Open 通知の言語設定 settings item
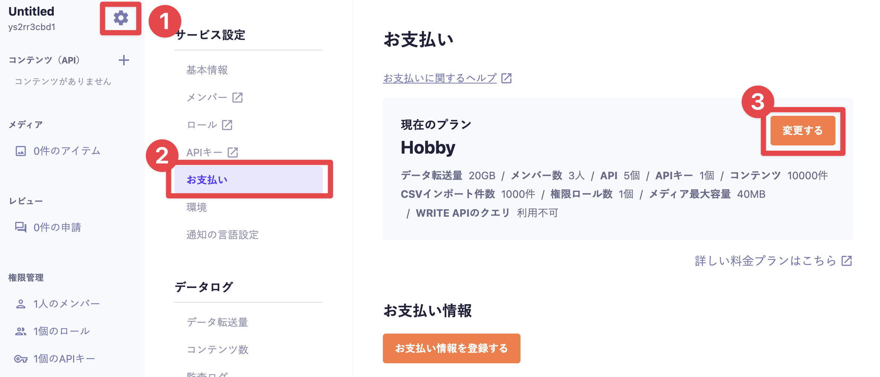The height and width of the screenshot is (377, 880). coord(222,235)
